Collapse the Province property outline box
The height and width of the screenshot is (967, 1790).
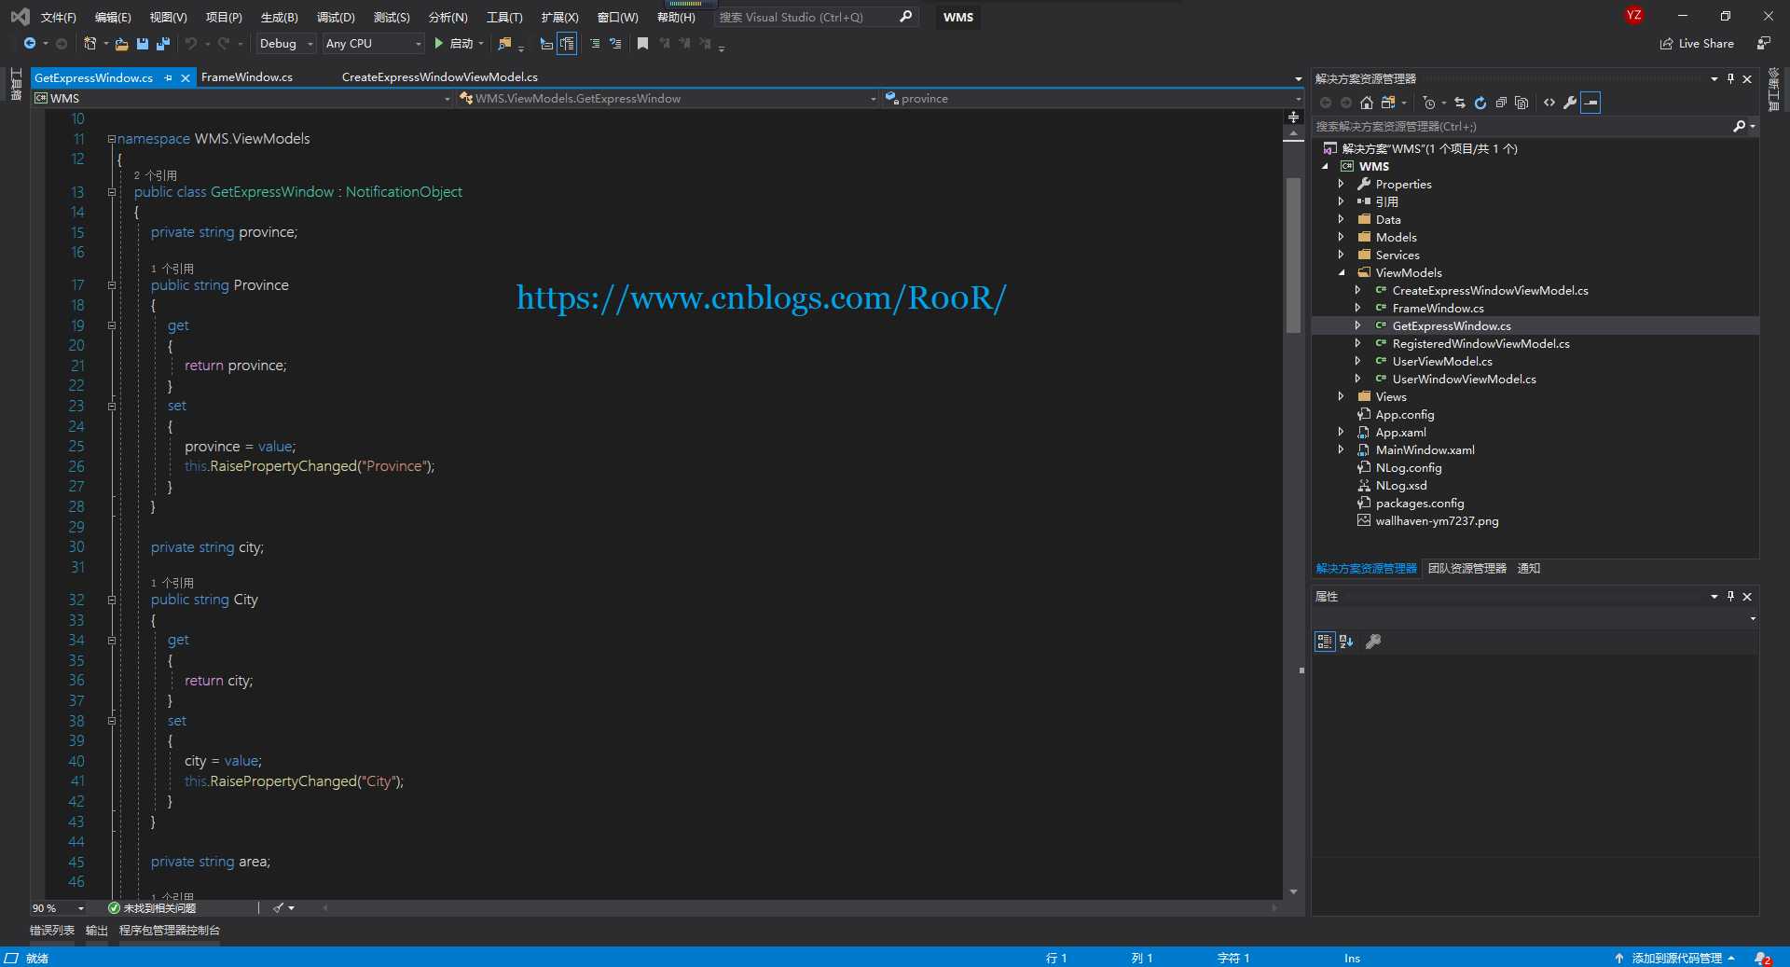(x=111, y=285)
